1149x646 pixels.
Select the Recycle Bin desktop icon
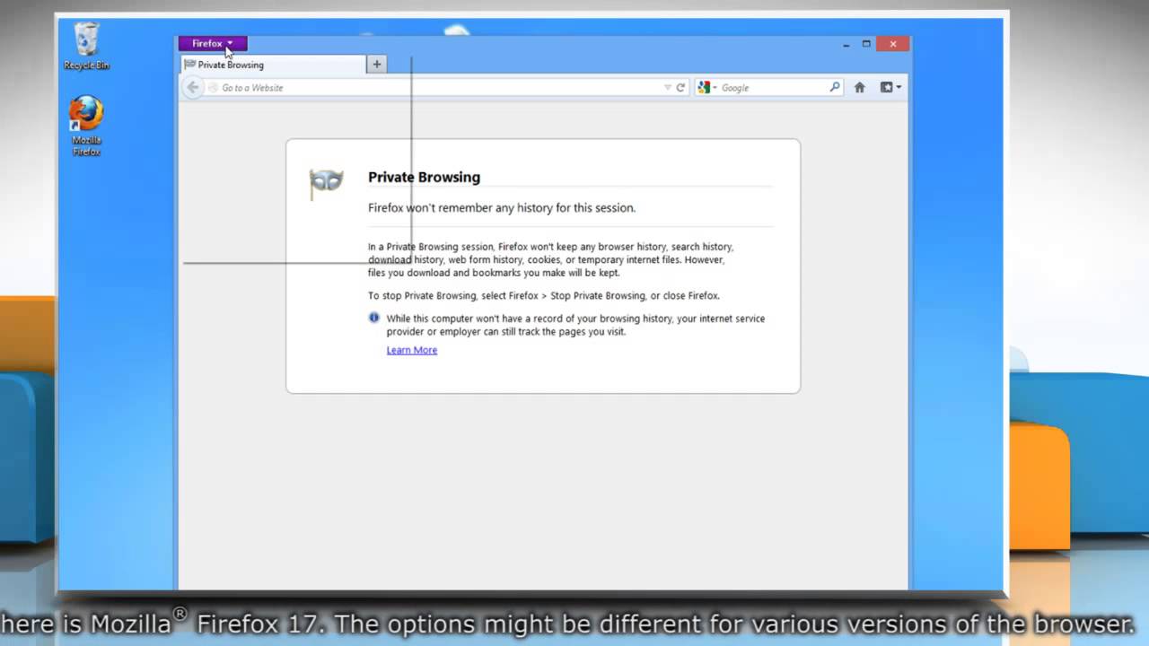click(x=86, y=47)
